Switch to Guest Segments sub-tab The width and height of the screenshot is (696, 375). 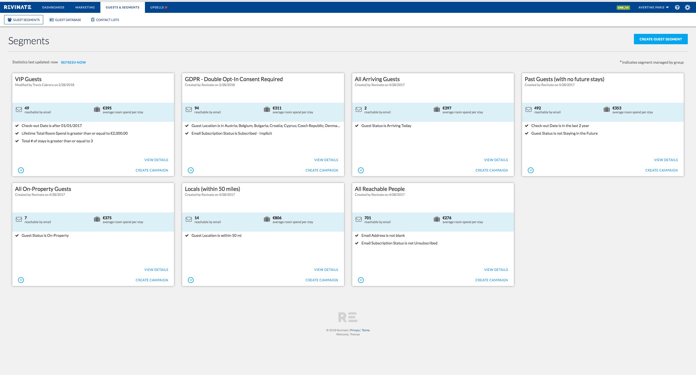24,20
